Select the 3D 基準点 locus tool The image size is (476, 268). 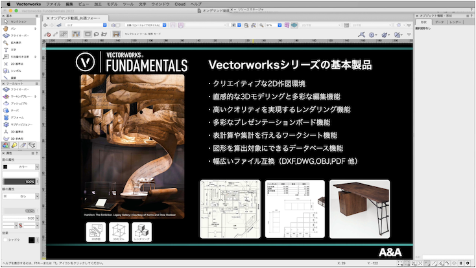click(x=19, y=131)
